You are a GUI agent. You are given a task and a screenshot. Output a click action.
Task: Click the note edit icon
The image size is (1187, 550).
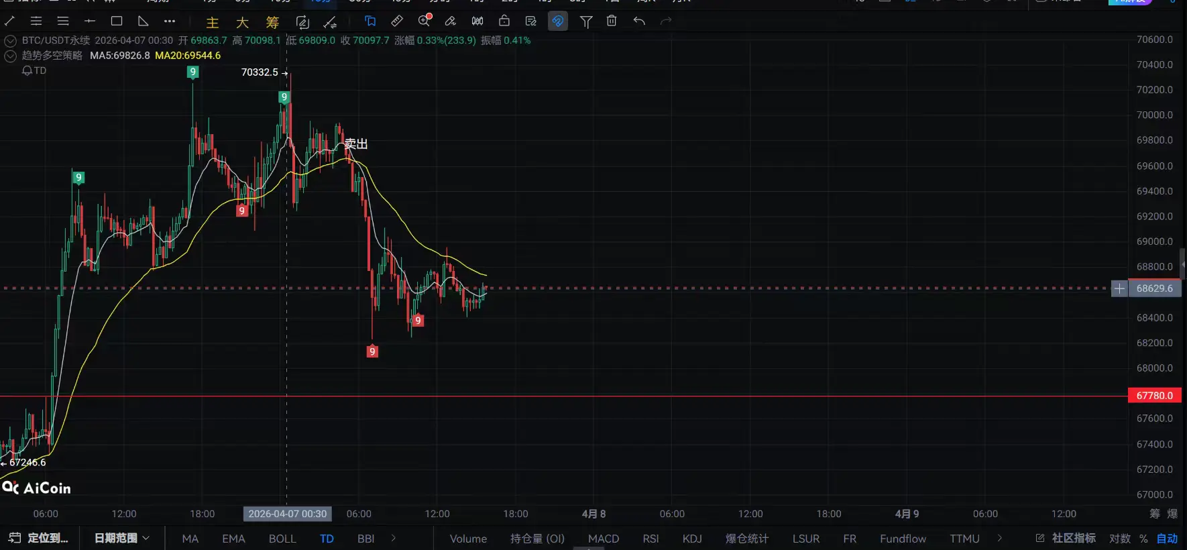coord(531,21)
